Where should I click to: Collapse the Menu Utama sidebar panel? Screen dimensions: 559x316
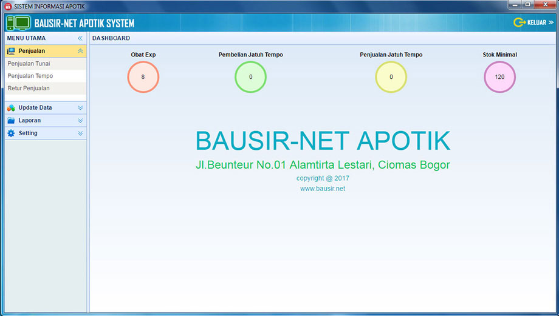[x=80, y=38]
